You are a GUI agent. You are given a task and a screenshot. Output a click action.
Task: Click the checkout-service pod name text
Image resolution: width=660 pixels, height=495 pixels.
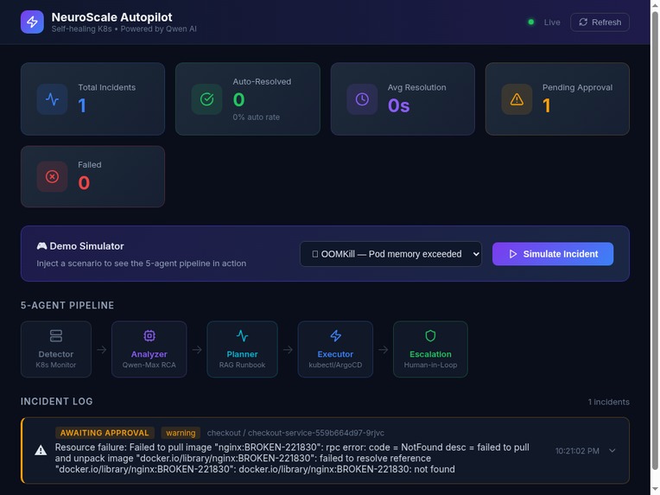pyautogui.click(x=295, y=433)
